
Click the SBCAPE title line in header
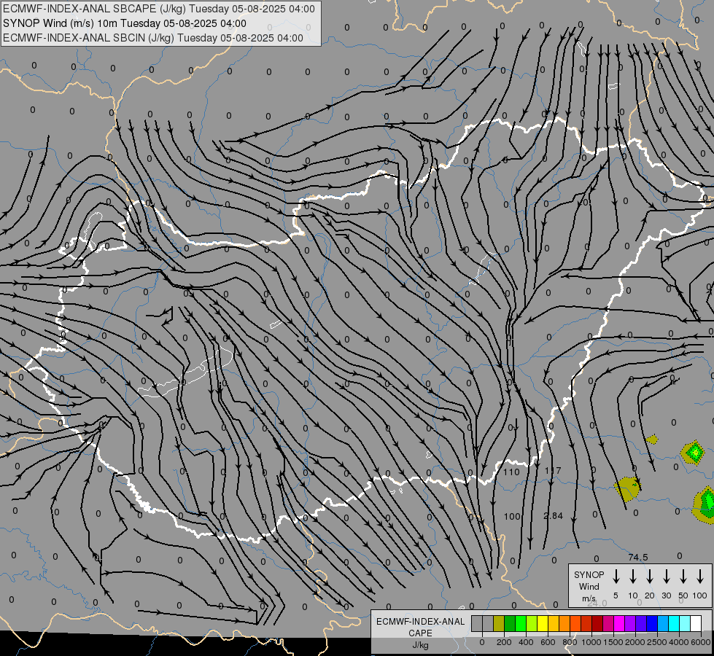point(158,9)
